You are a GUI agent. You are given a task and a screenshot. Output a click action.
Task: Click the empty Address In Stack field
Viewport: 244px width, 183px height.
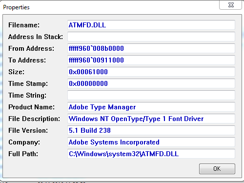(151, 37)
